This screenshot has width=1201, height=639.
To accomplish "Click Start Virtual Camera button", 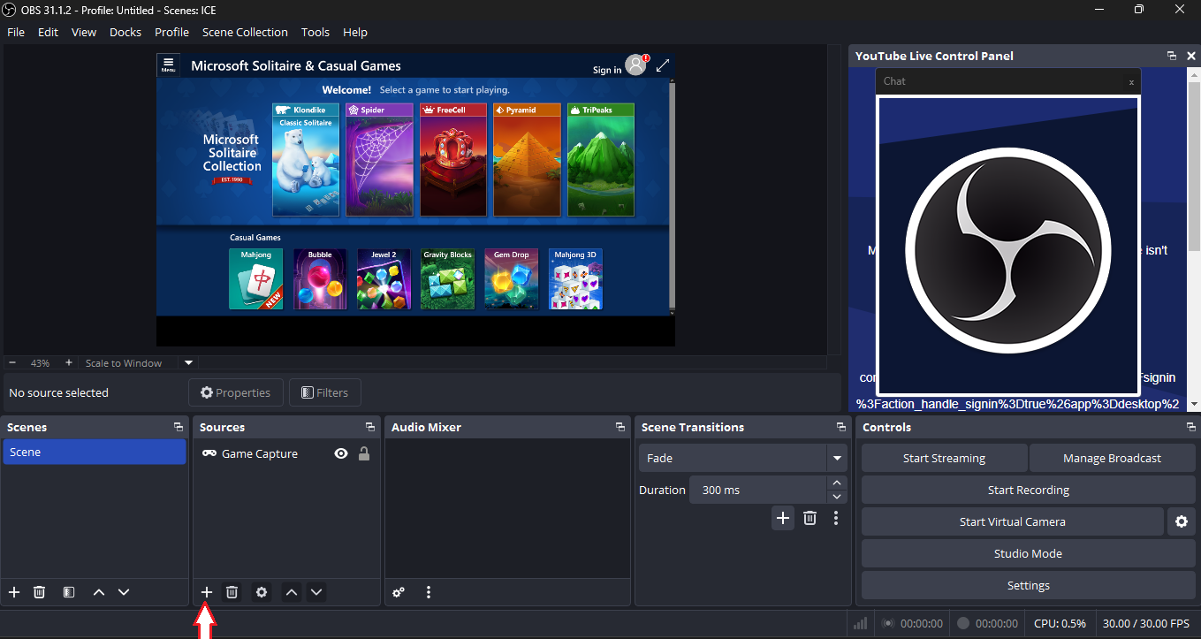I will coord(1012,521).
